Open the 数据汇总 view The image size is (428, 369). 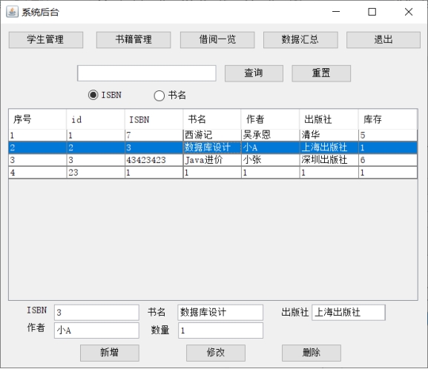(300, 40)
